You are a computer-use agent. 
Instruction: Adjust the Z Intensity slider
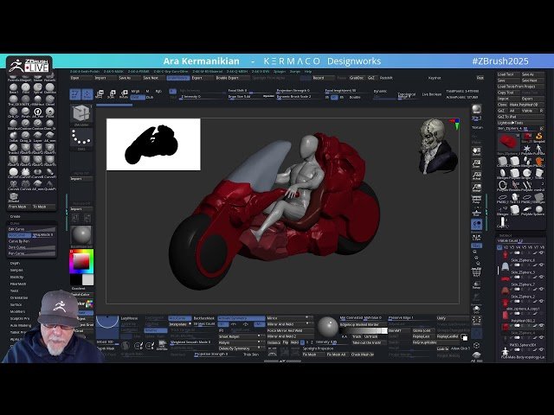point(202,97)
